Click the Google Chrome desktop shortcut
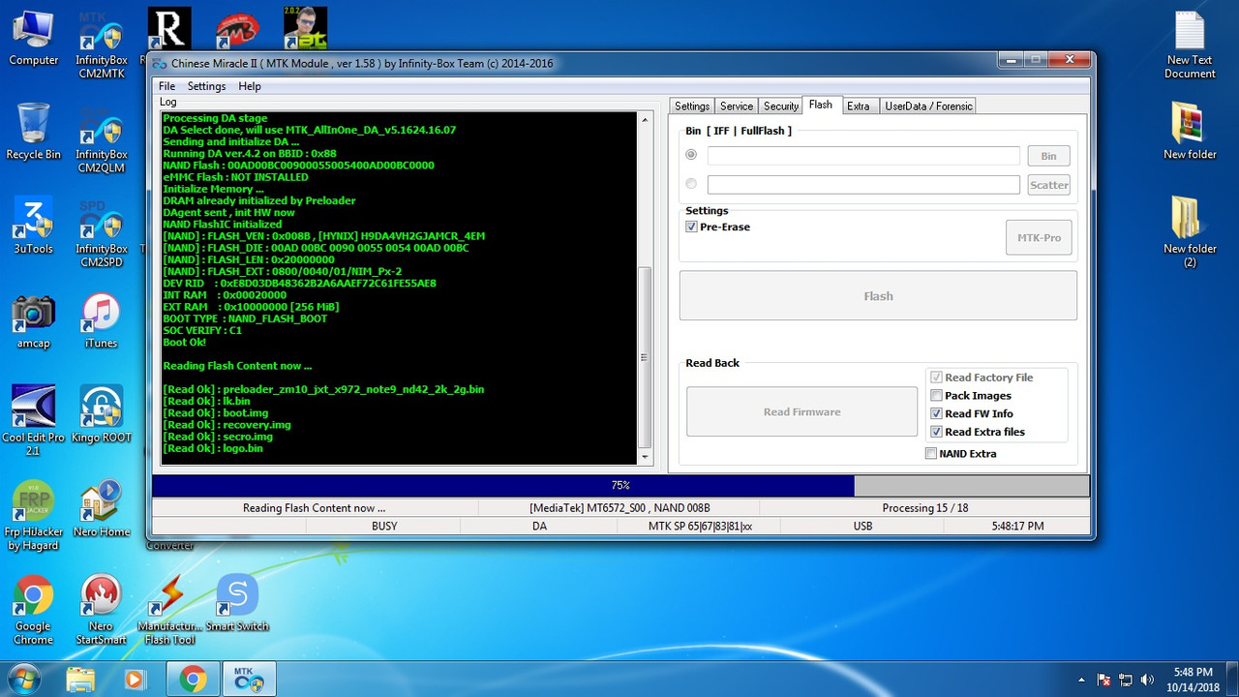The width and height of the screenshot is (1239, 697). (x=34, y=610)
